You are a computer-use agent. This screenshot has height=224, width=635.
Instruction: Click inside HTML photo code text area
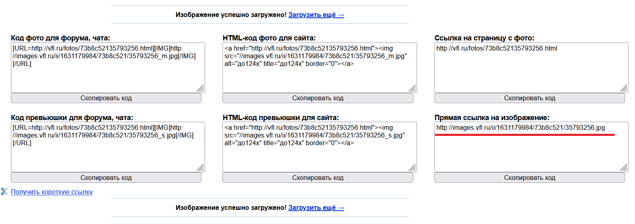tap(320, 77)
